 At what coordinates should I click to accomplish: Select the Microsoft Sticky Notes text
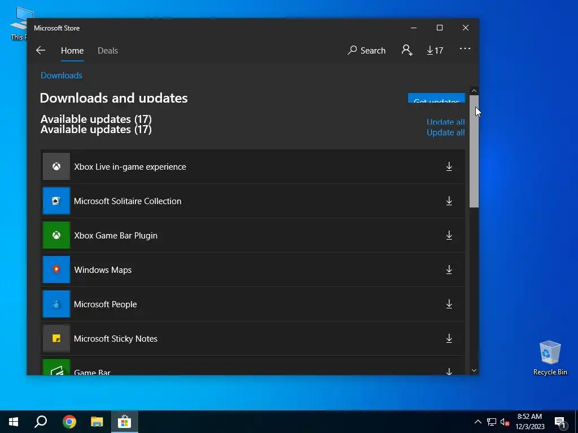(116, 339)
